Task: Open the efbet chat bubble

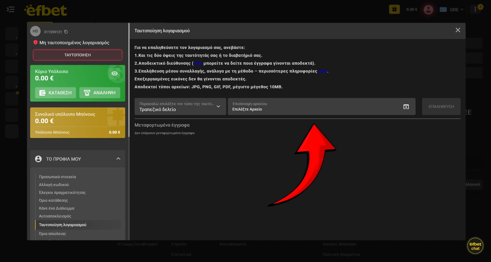Action: pos(475,246)
